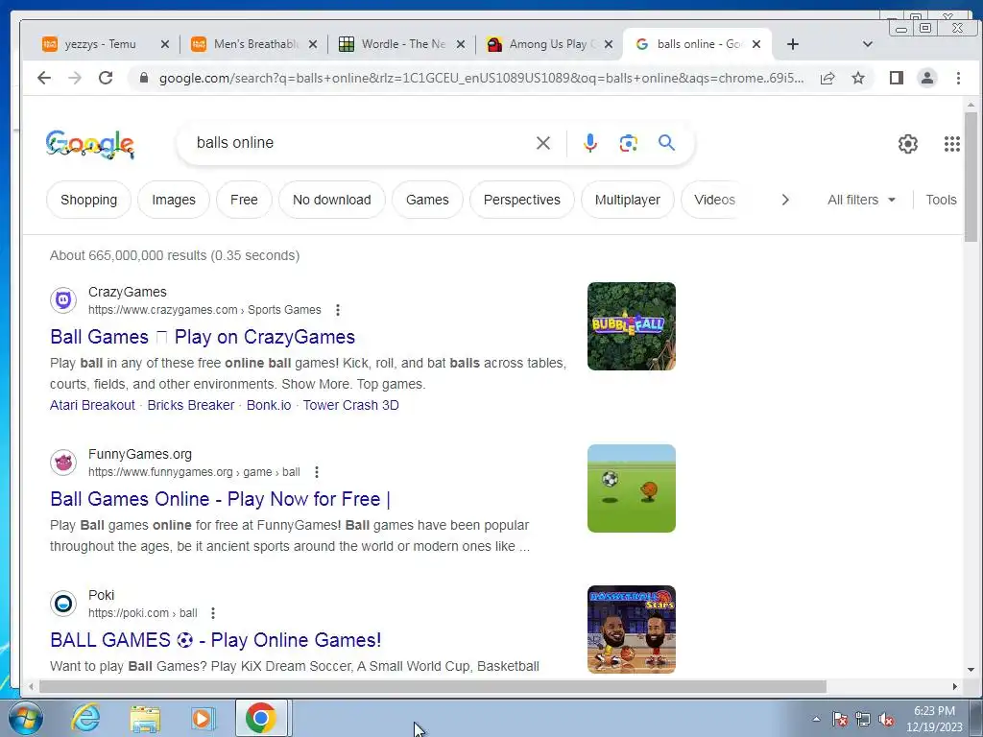The height and width of the screenshot is (737, 983).
Task: Open BALL GAMES - Play Online Games link
Action: pyautogui.click(x=216, y=640)
